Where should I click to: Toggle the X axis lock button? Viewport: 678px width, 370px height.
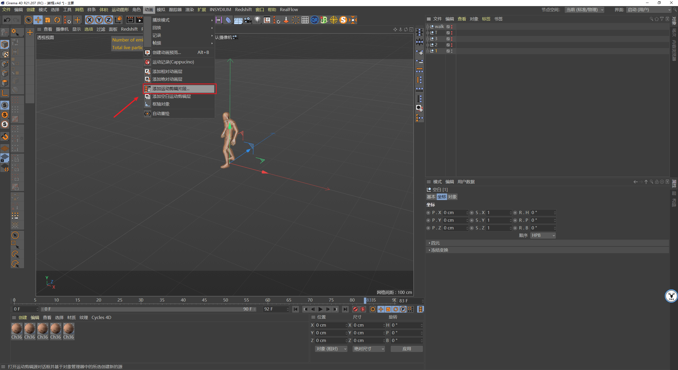point(90,20)
